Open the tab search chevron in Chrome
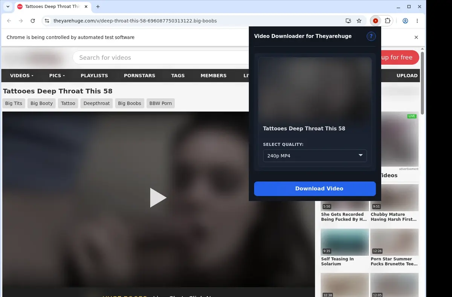This screenshot has width=452, height=297. (8, 7)
